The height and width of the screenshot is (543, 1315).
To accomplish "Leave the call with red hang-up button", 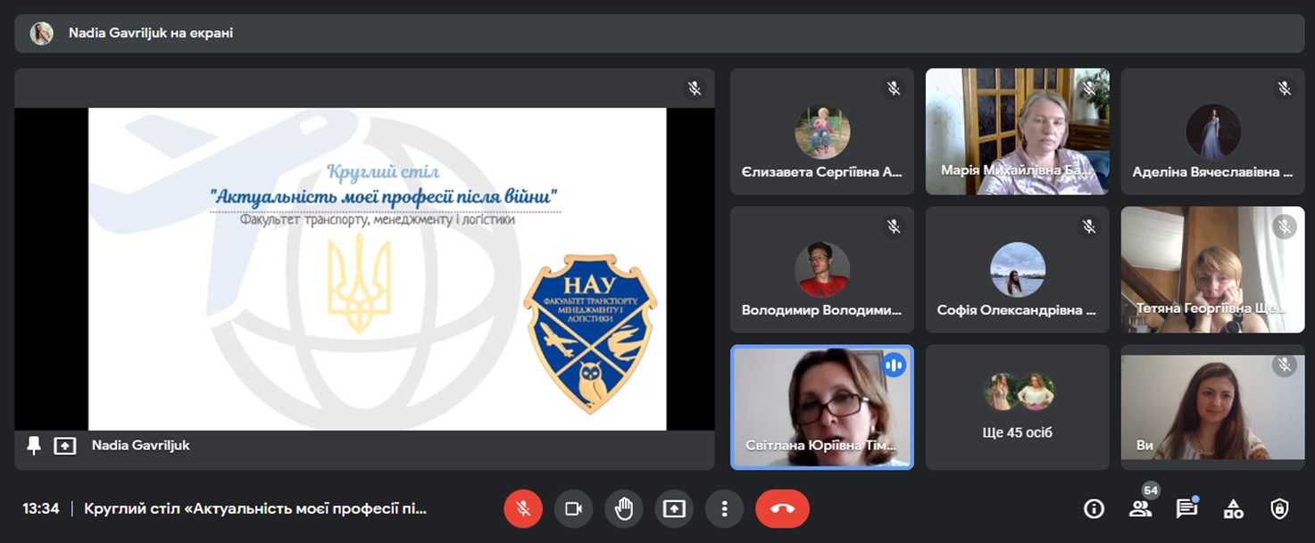I will coord(782,509).
